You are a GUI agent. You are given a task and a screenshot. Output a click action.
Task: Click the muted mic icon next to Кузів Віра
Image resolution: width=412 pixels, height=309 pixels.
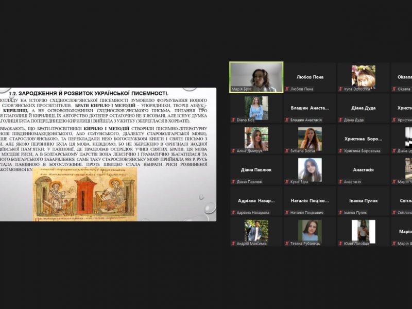pos(287,182)
